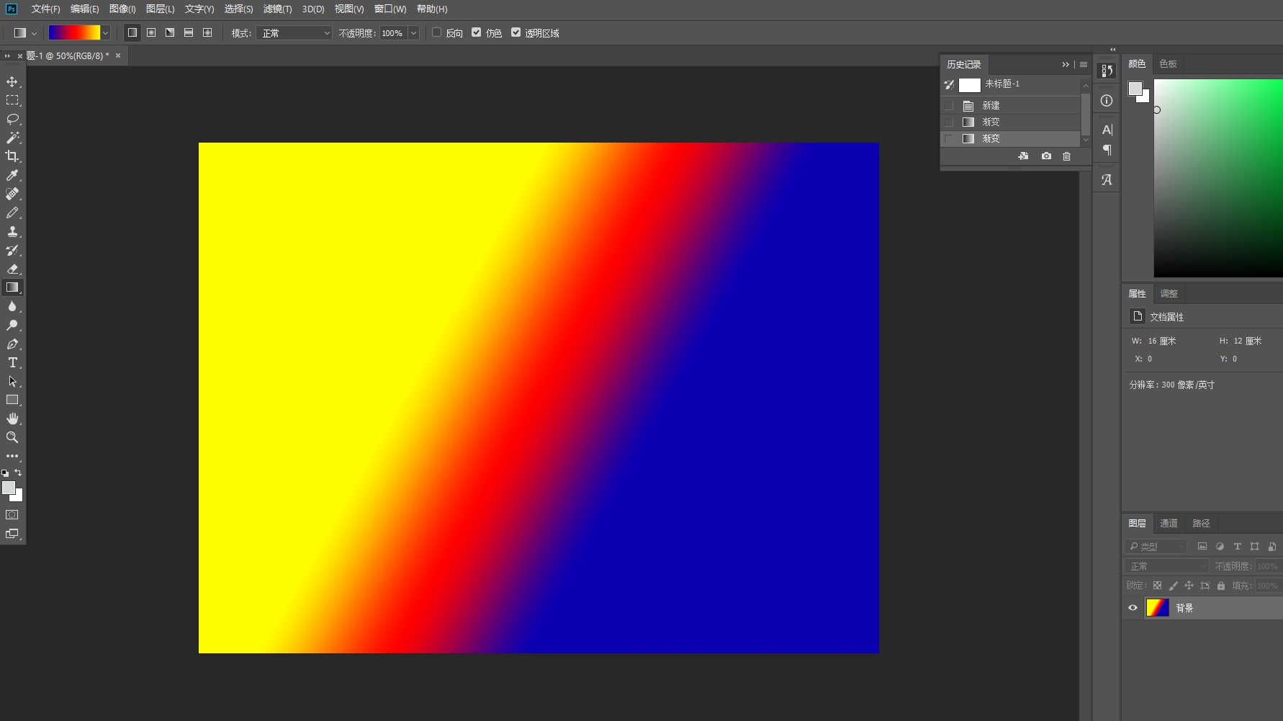The image size is (1283, 721).
Task: Create new snapshot in History panel
Action: point(1046,156)
